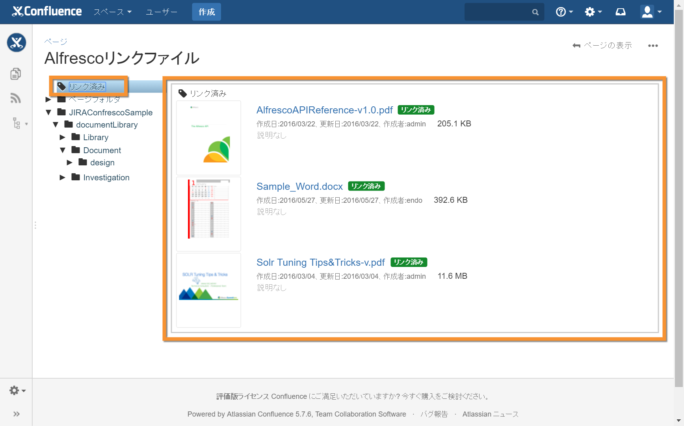This screenshot has width=684, height=426.
Task: Expand the Library folder arrow
Action: 62,137
